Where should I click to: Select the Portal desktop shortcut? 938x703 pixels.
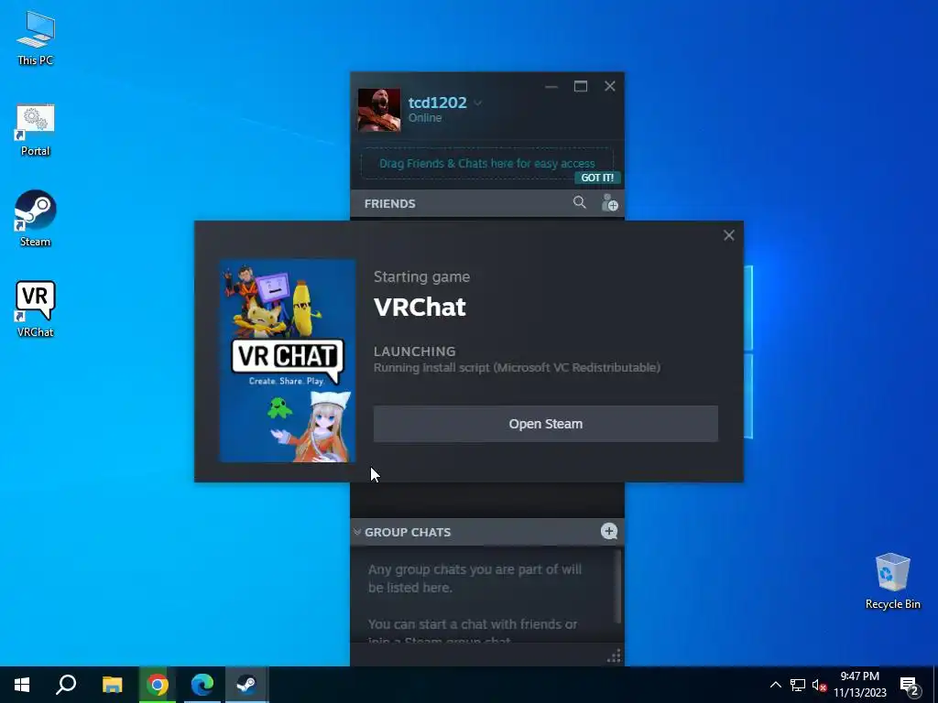coord(36,130)
